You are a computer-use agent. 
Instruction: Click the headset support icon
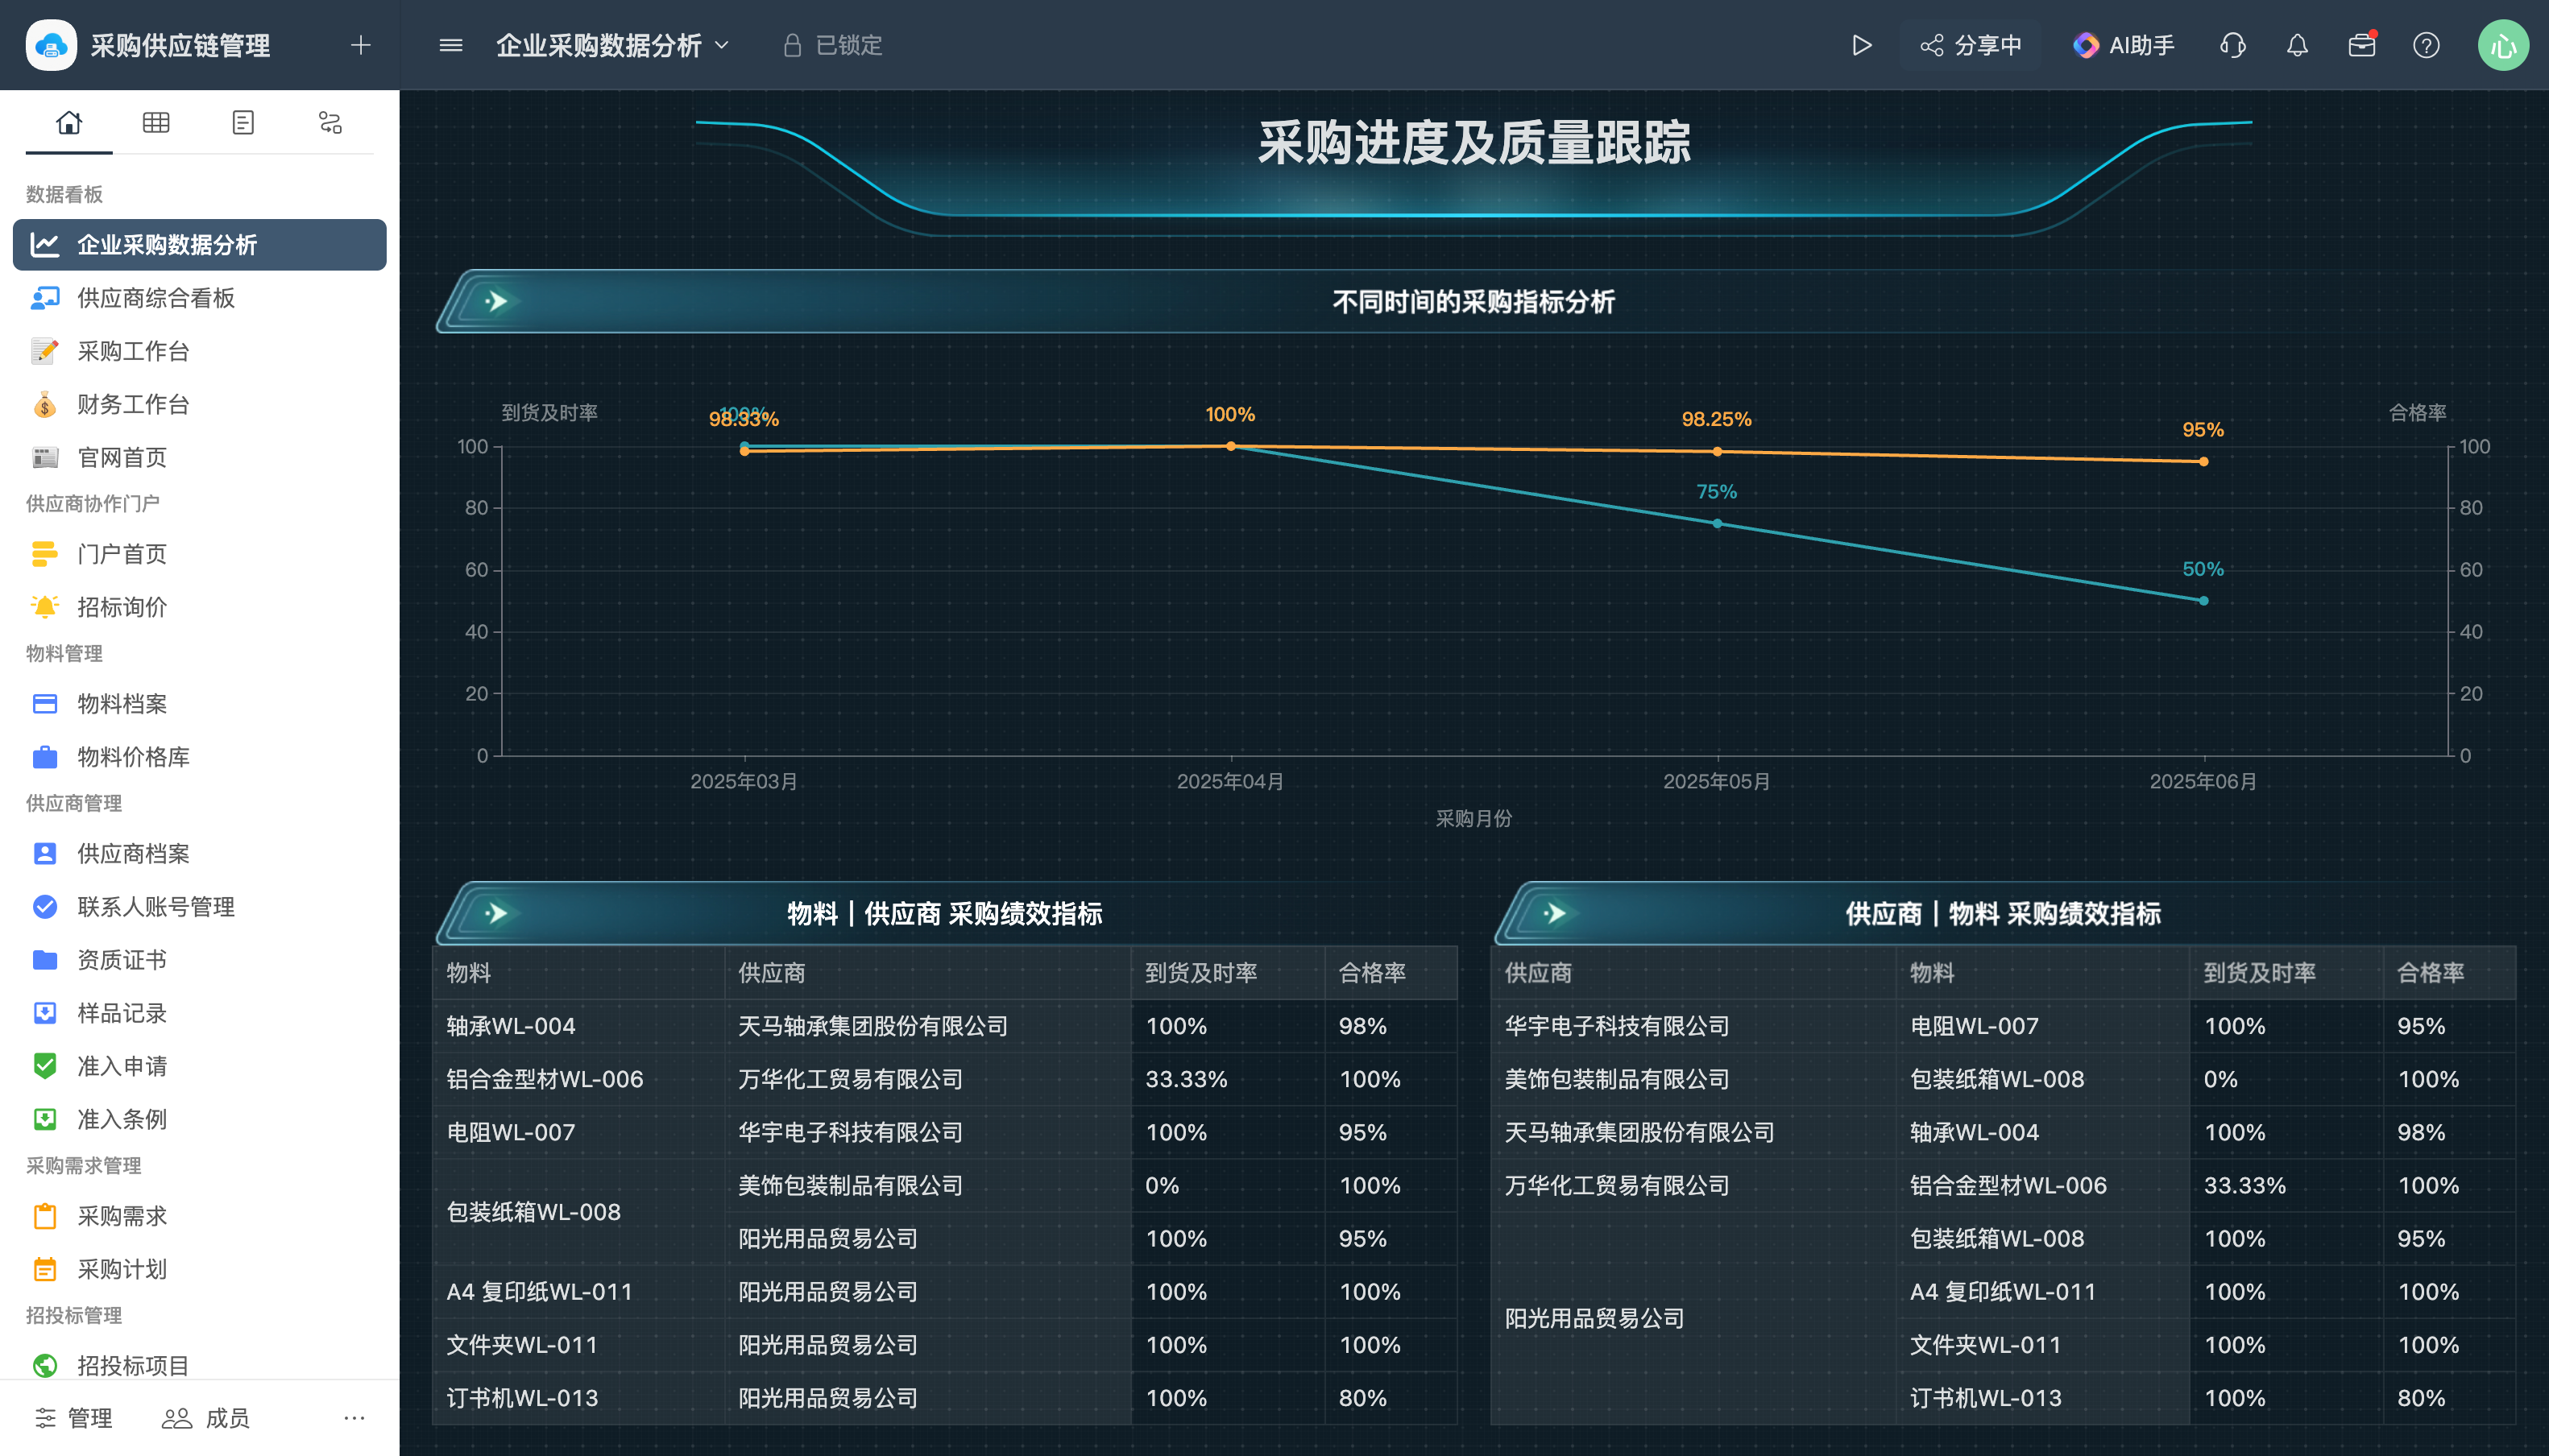click(2233, 45)
